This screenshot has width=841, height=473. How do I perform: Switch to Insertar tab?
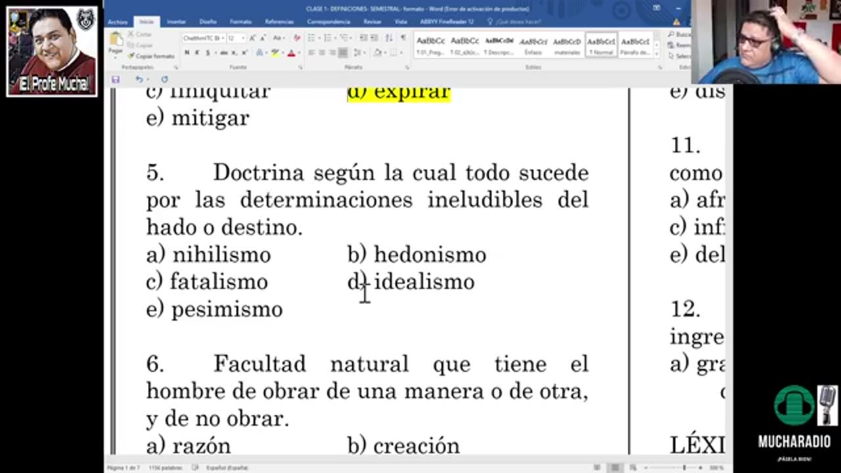(x=175, y=22)
